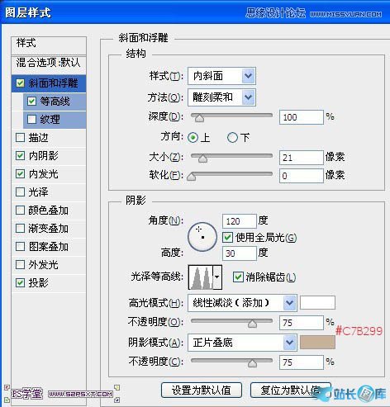Open the 高光模式 线性减淡 dropdown
This screenshot has width=390, height=407.
(x=242, y=303)
